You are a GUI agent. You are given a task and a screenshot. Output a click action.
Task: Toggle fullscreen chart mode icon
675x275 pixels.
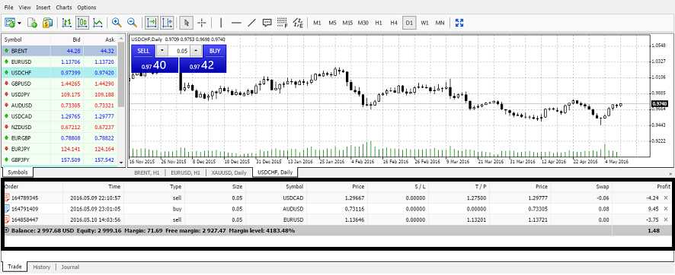[x=459, y=23]
